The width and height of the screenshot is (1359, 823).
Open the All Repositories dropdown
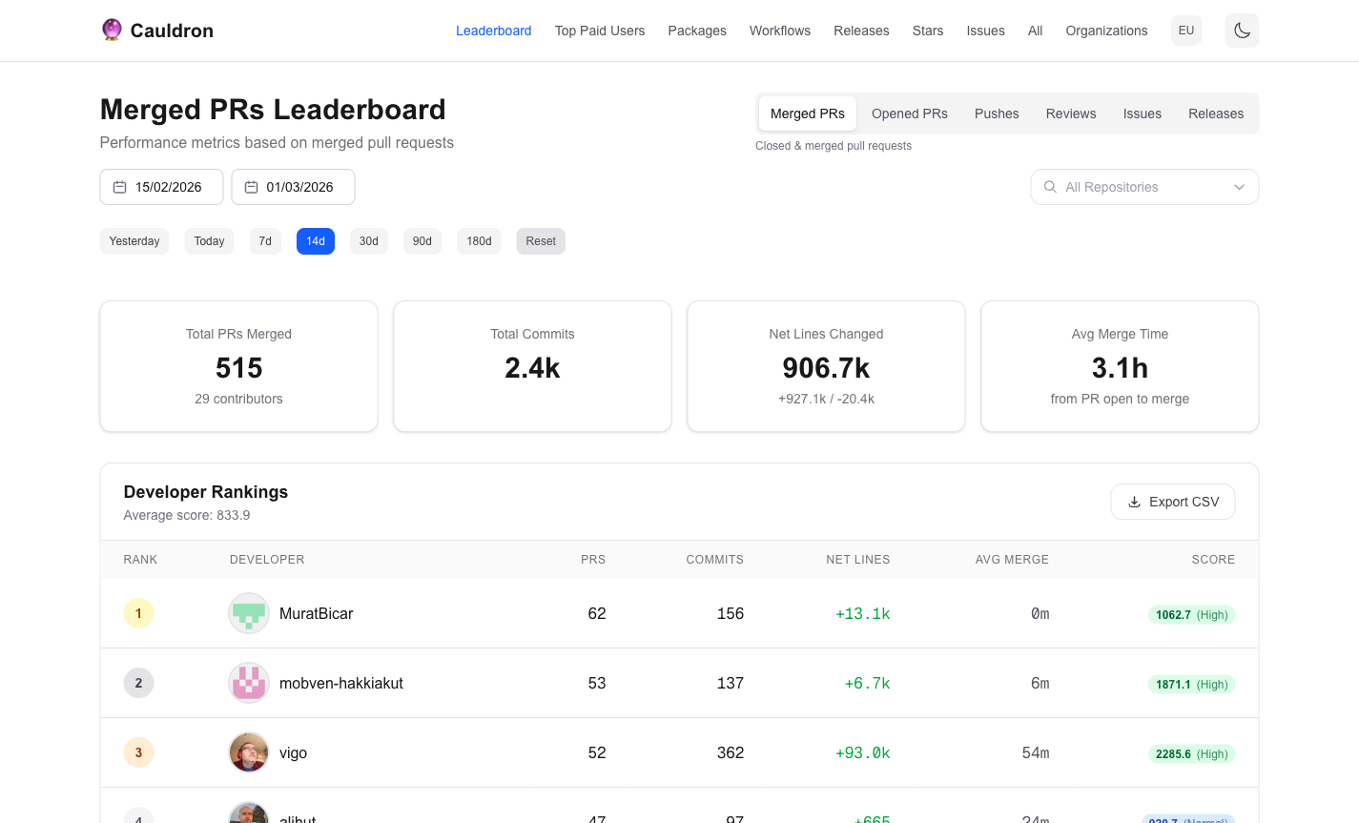pyautogui.click(x=1144, y=187)
